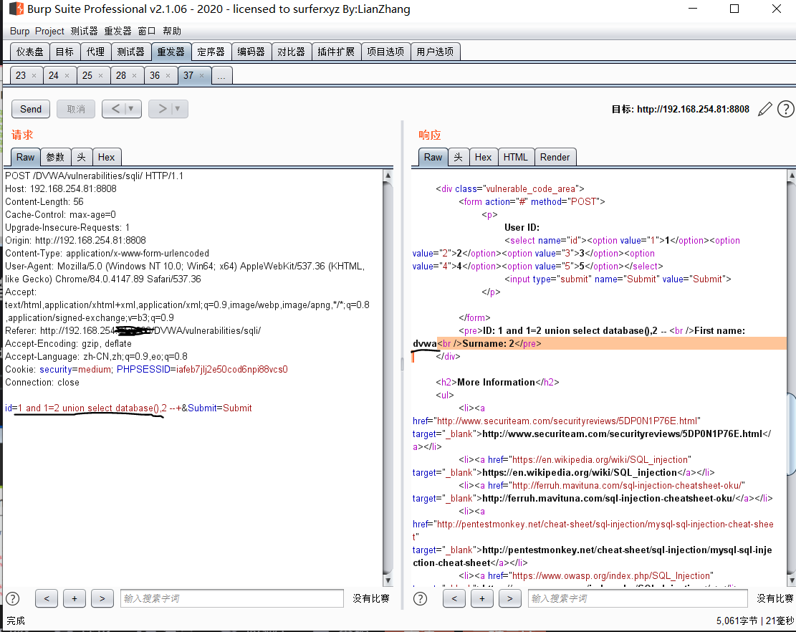Viewport: 796px width, 632px height.
Task: Click the PHPSESSID cookie value in request
Action: tap(232, 370)
